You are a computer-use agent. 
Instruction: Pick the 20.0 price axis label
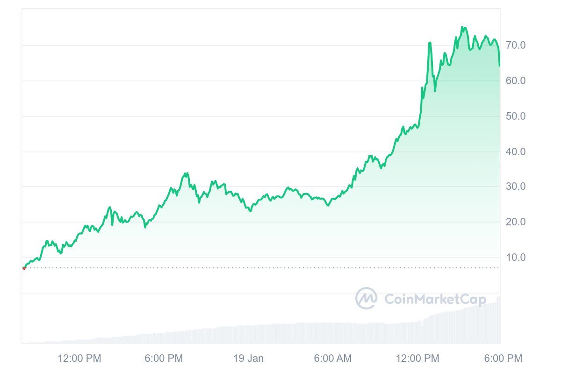(x=516, y=222)
